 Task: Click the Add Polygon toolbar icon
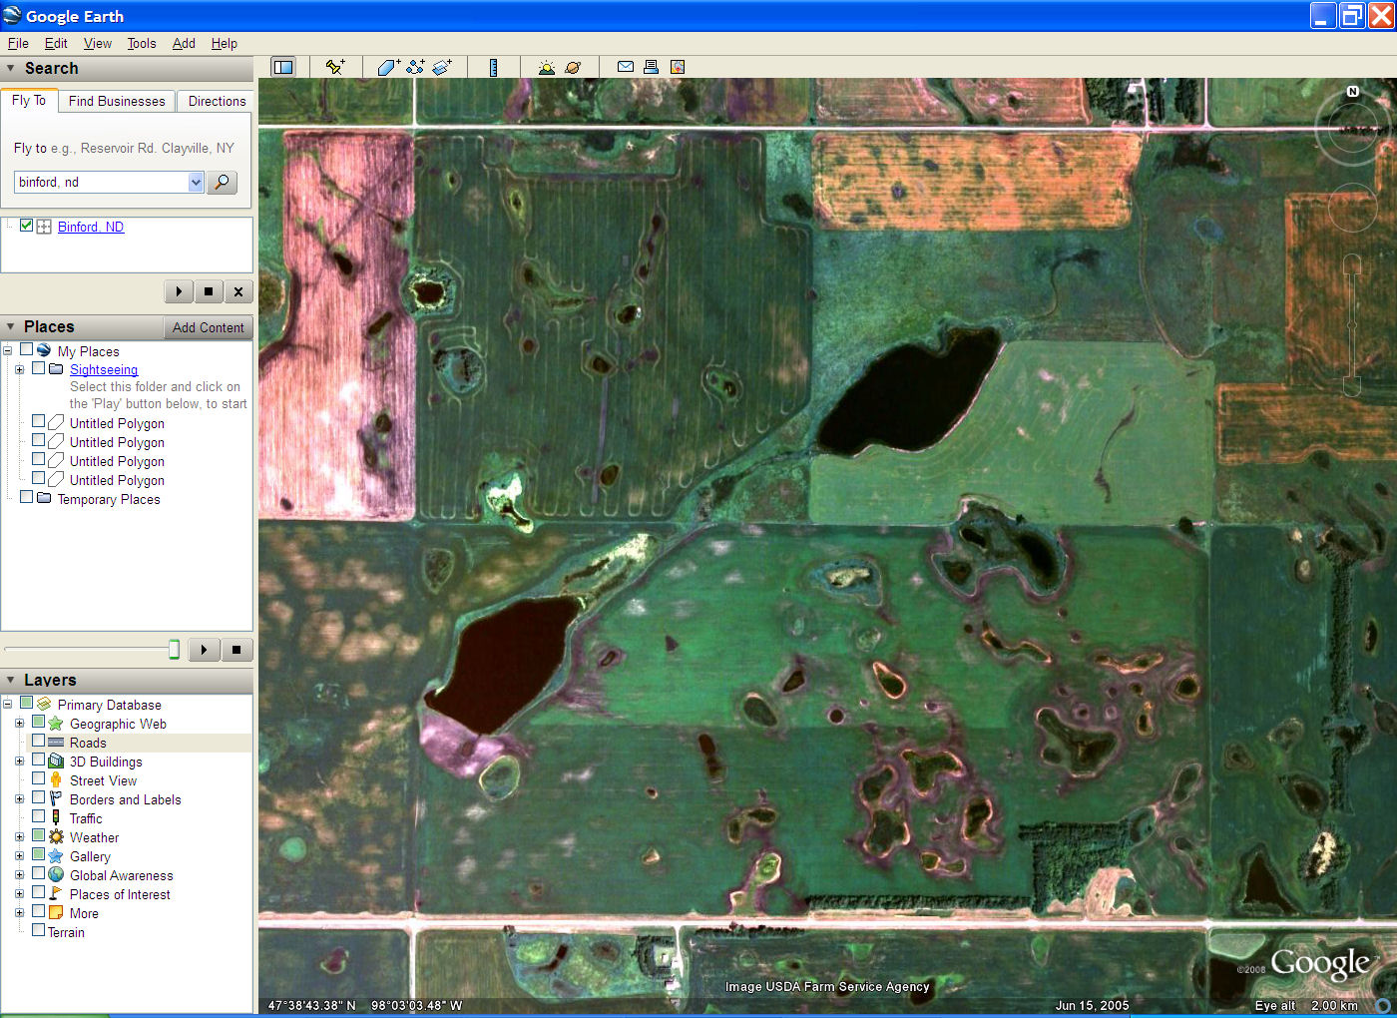pyautogui.click(x=388, y=67)
